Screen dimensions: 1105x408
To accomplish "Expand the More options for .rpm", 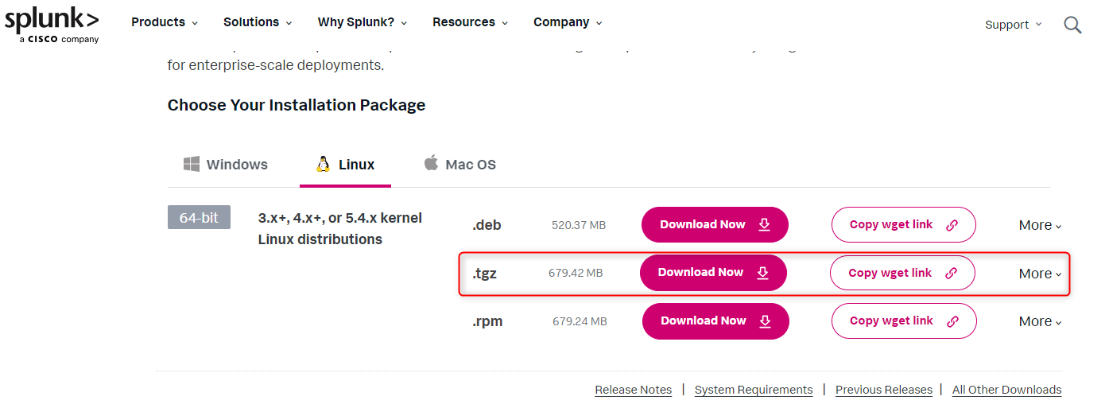I will (x=1040, y=321).
